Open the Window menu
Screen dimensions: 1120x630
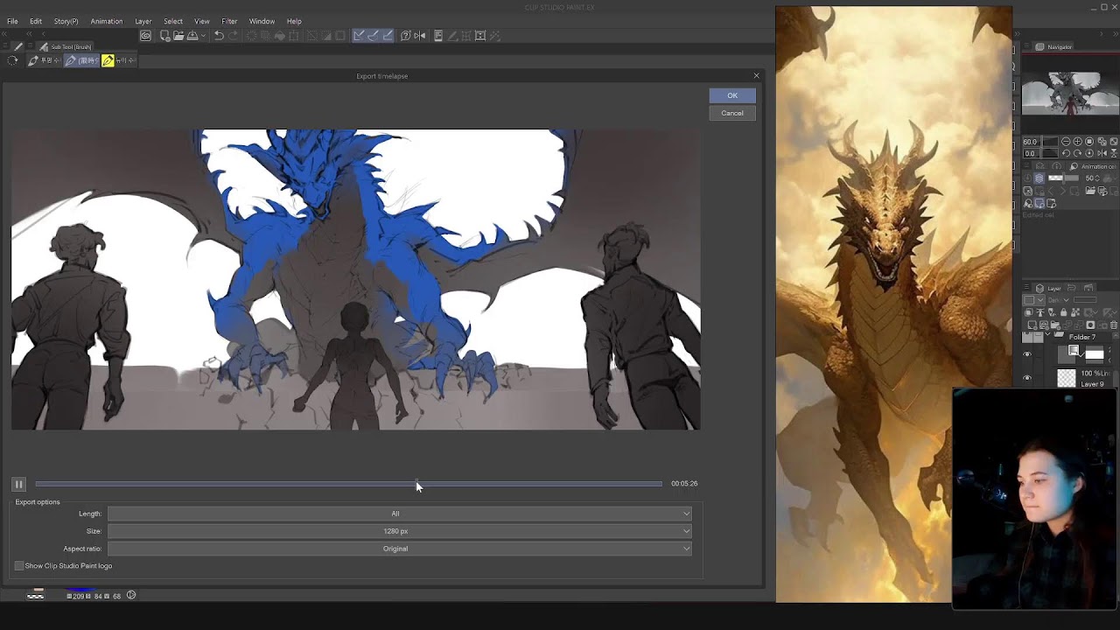[262, 21]
